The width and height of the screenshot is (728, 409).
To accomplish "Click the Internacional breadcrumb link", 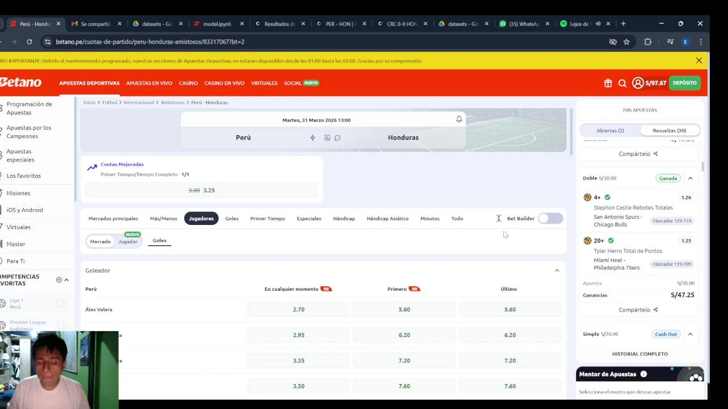I will coord(139,102).
